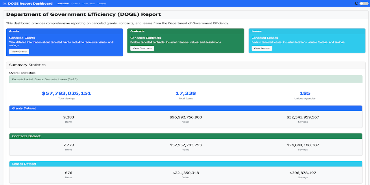
Task: Click the View Contracts button
Action: pos(142,48)
